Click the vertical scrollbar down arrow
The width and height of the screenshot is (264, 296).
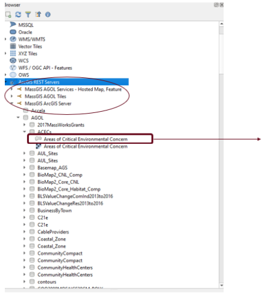(x=221, y=285)
